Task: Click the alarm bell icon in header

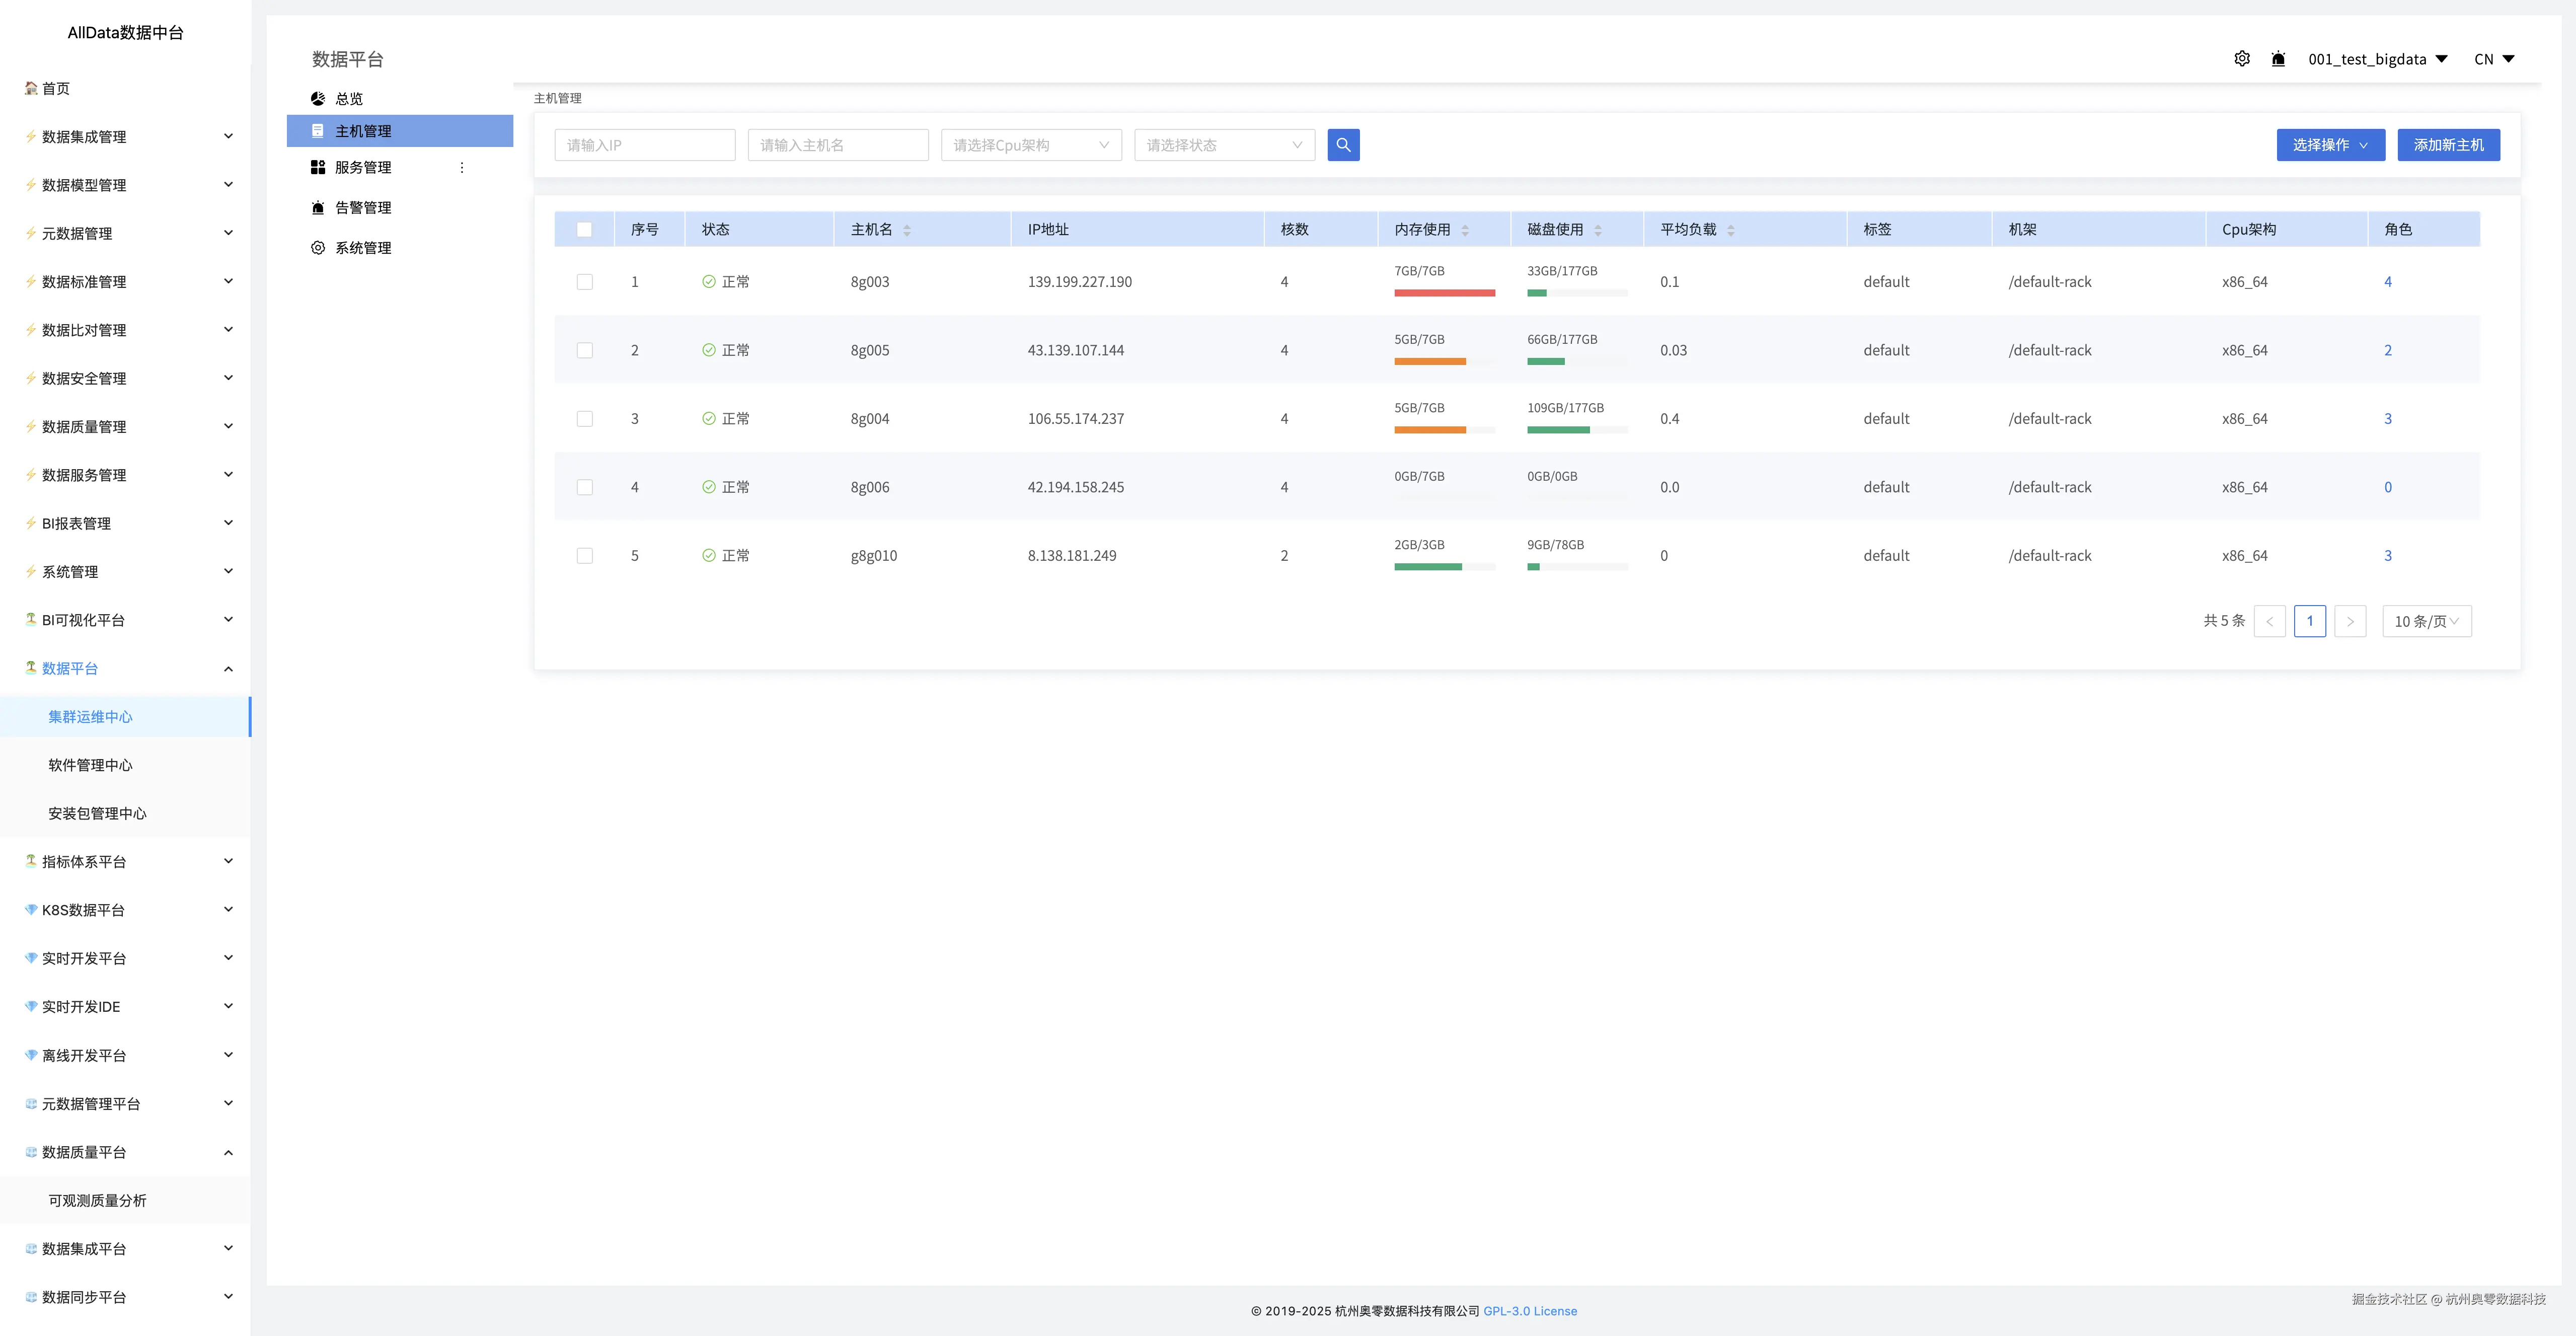Action: pyautogui.click(x=2278, y=59)
